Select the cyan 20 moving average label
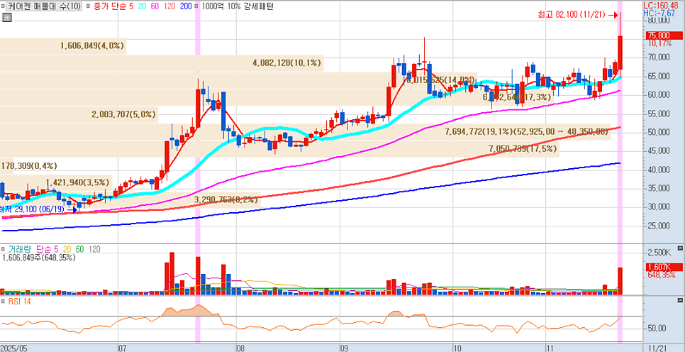This screenshot has width=685, height=352. (x=142, y=7)
